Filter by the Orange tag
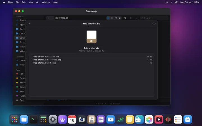Screen dimensions: 202x126 coord(20,78)
